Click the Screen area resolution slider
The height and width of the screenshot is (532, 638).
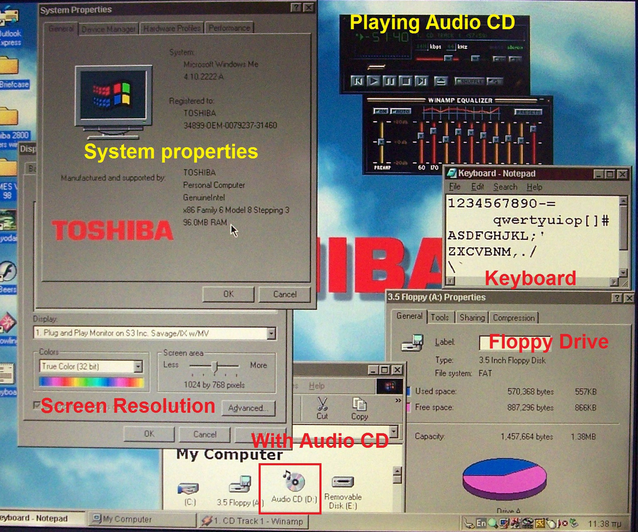(x=214, y=366)
